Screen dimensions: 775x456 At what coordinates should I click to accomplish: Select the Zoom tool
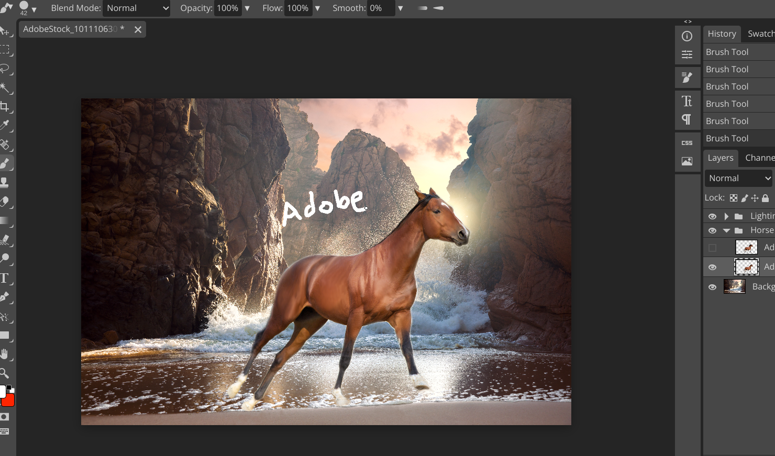click(5, 373)
